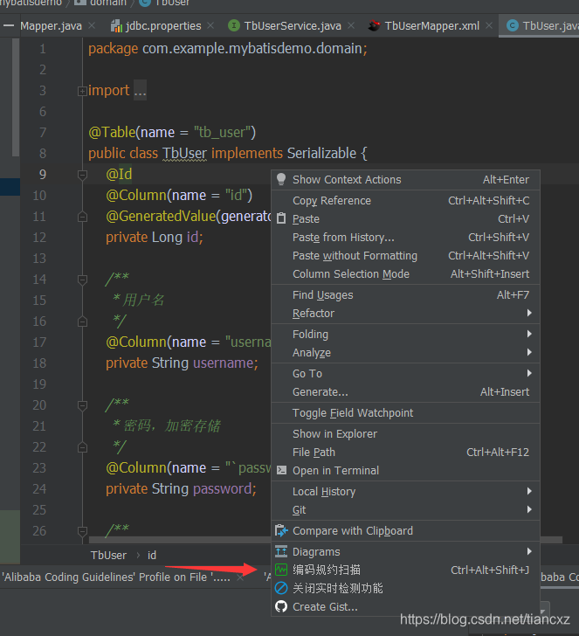
Task: Open the Local History submenu
Action: (405, 491)
